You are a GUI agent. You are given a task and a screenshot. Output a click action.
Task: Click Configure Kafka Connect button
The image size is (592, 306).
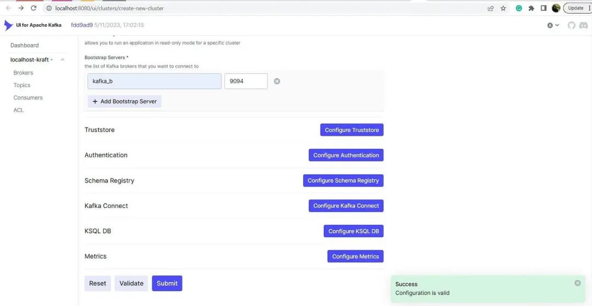point(346,206)
